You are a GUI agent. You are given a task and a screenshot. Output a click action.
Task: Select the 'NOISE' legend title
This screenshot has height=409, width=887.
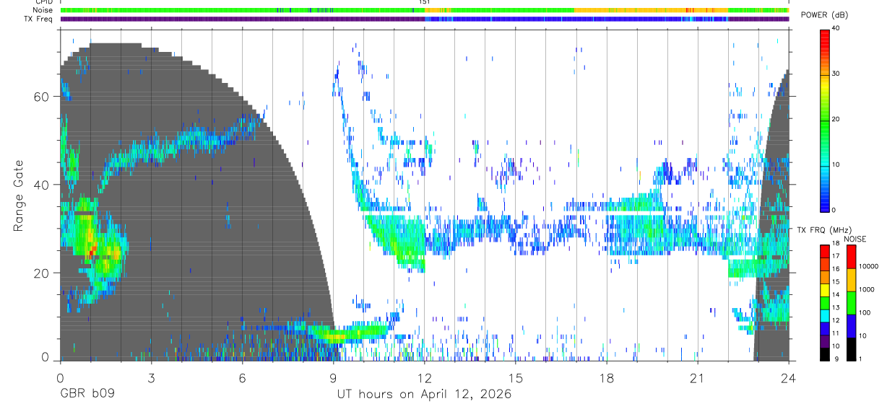(x=854, y=239)
